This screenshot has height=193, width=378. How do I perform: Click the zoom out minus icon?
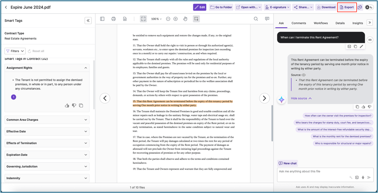pyautogui.click(x=168, y=19)
